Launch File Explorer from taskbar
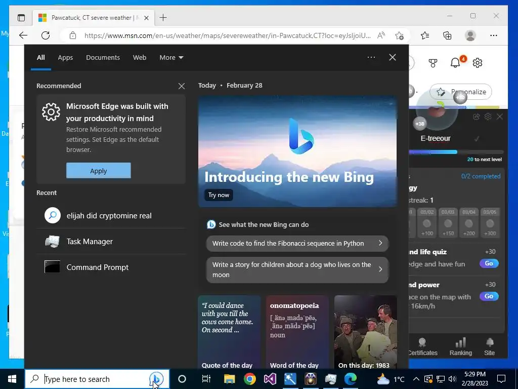 pyautogui.click(x=229, y=379)
